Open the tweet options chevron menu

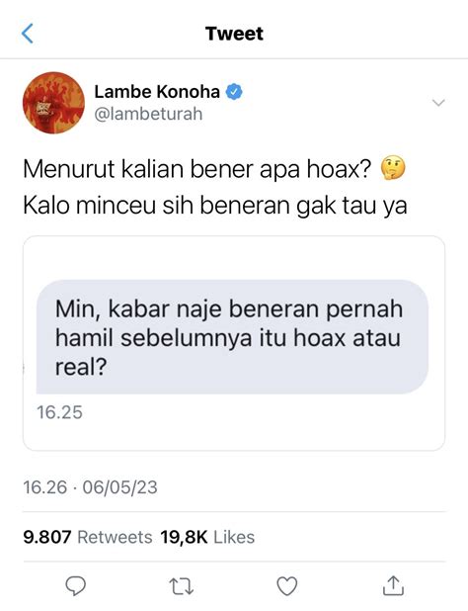pyautogui.click(x=438, y=103)
